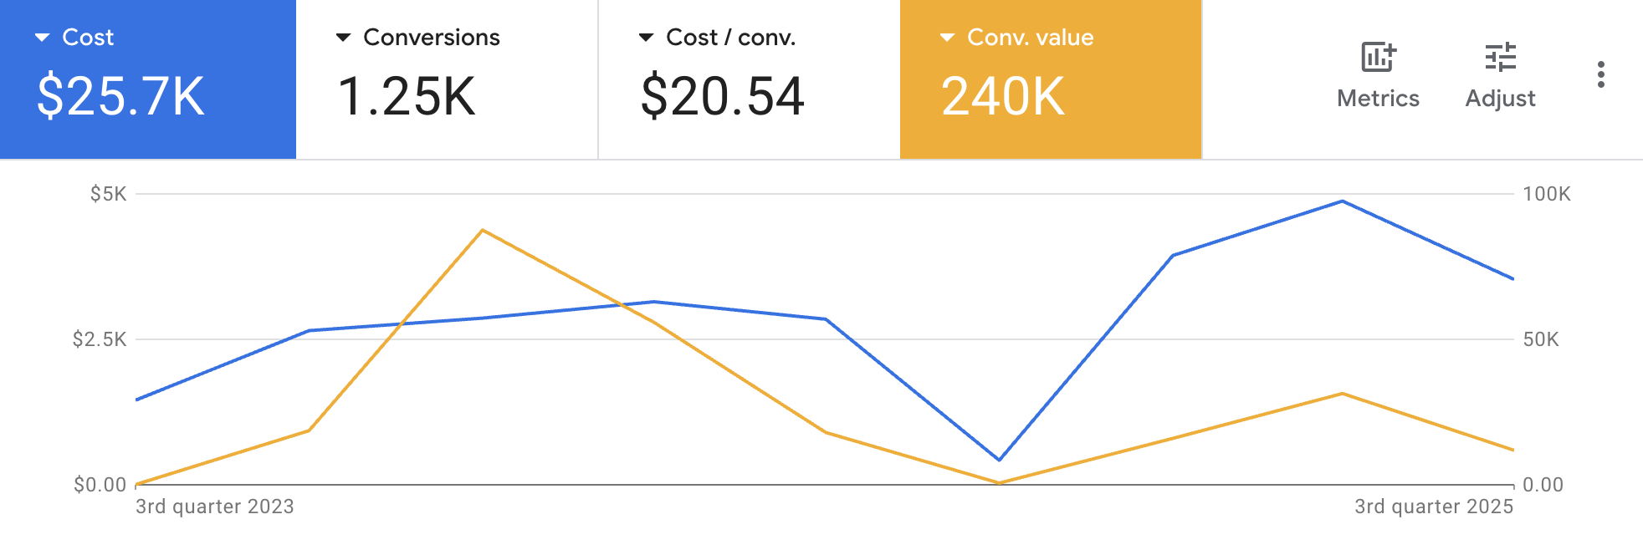Click the 3rd quarter 2023 axis label

point(215,506)
